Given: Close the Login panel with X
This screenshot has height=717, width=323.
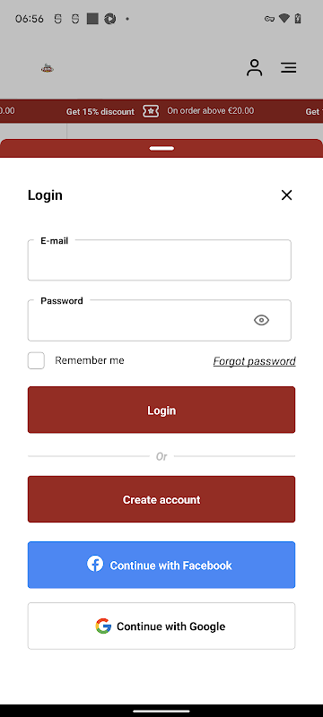Looking at the screenshot, I should [286, 195].
